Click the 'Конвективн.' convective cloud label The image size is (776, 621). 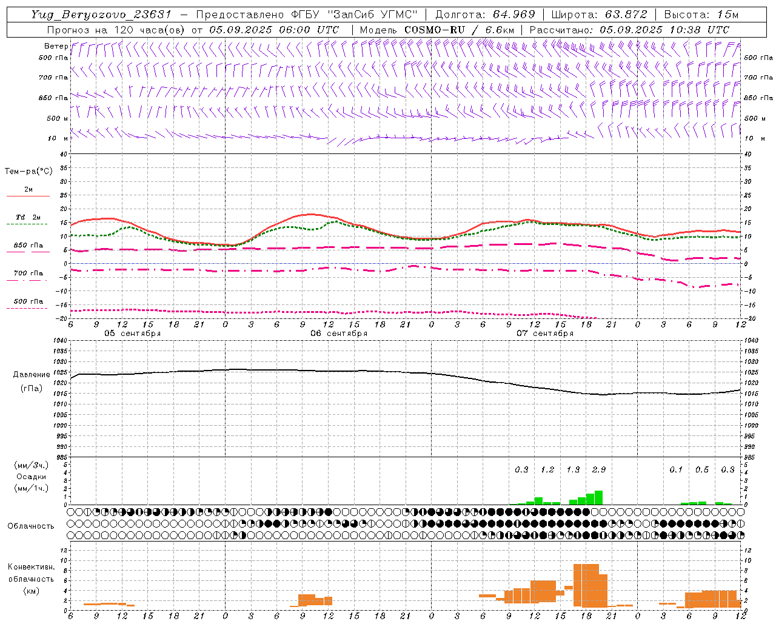pos(31,567)
